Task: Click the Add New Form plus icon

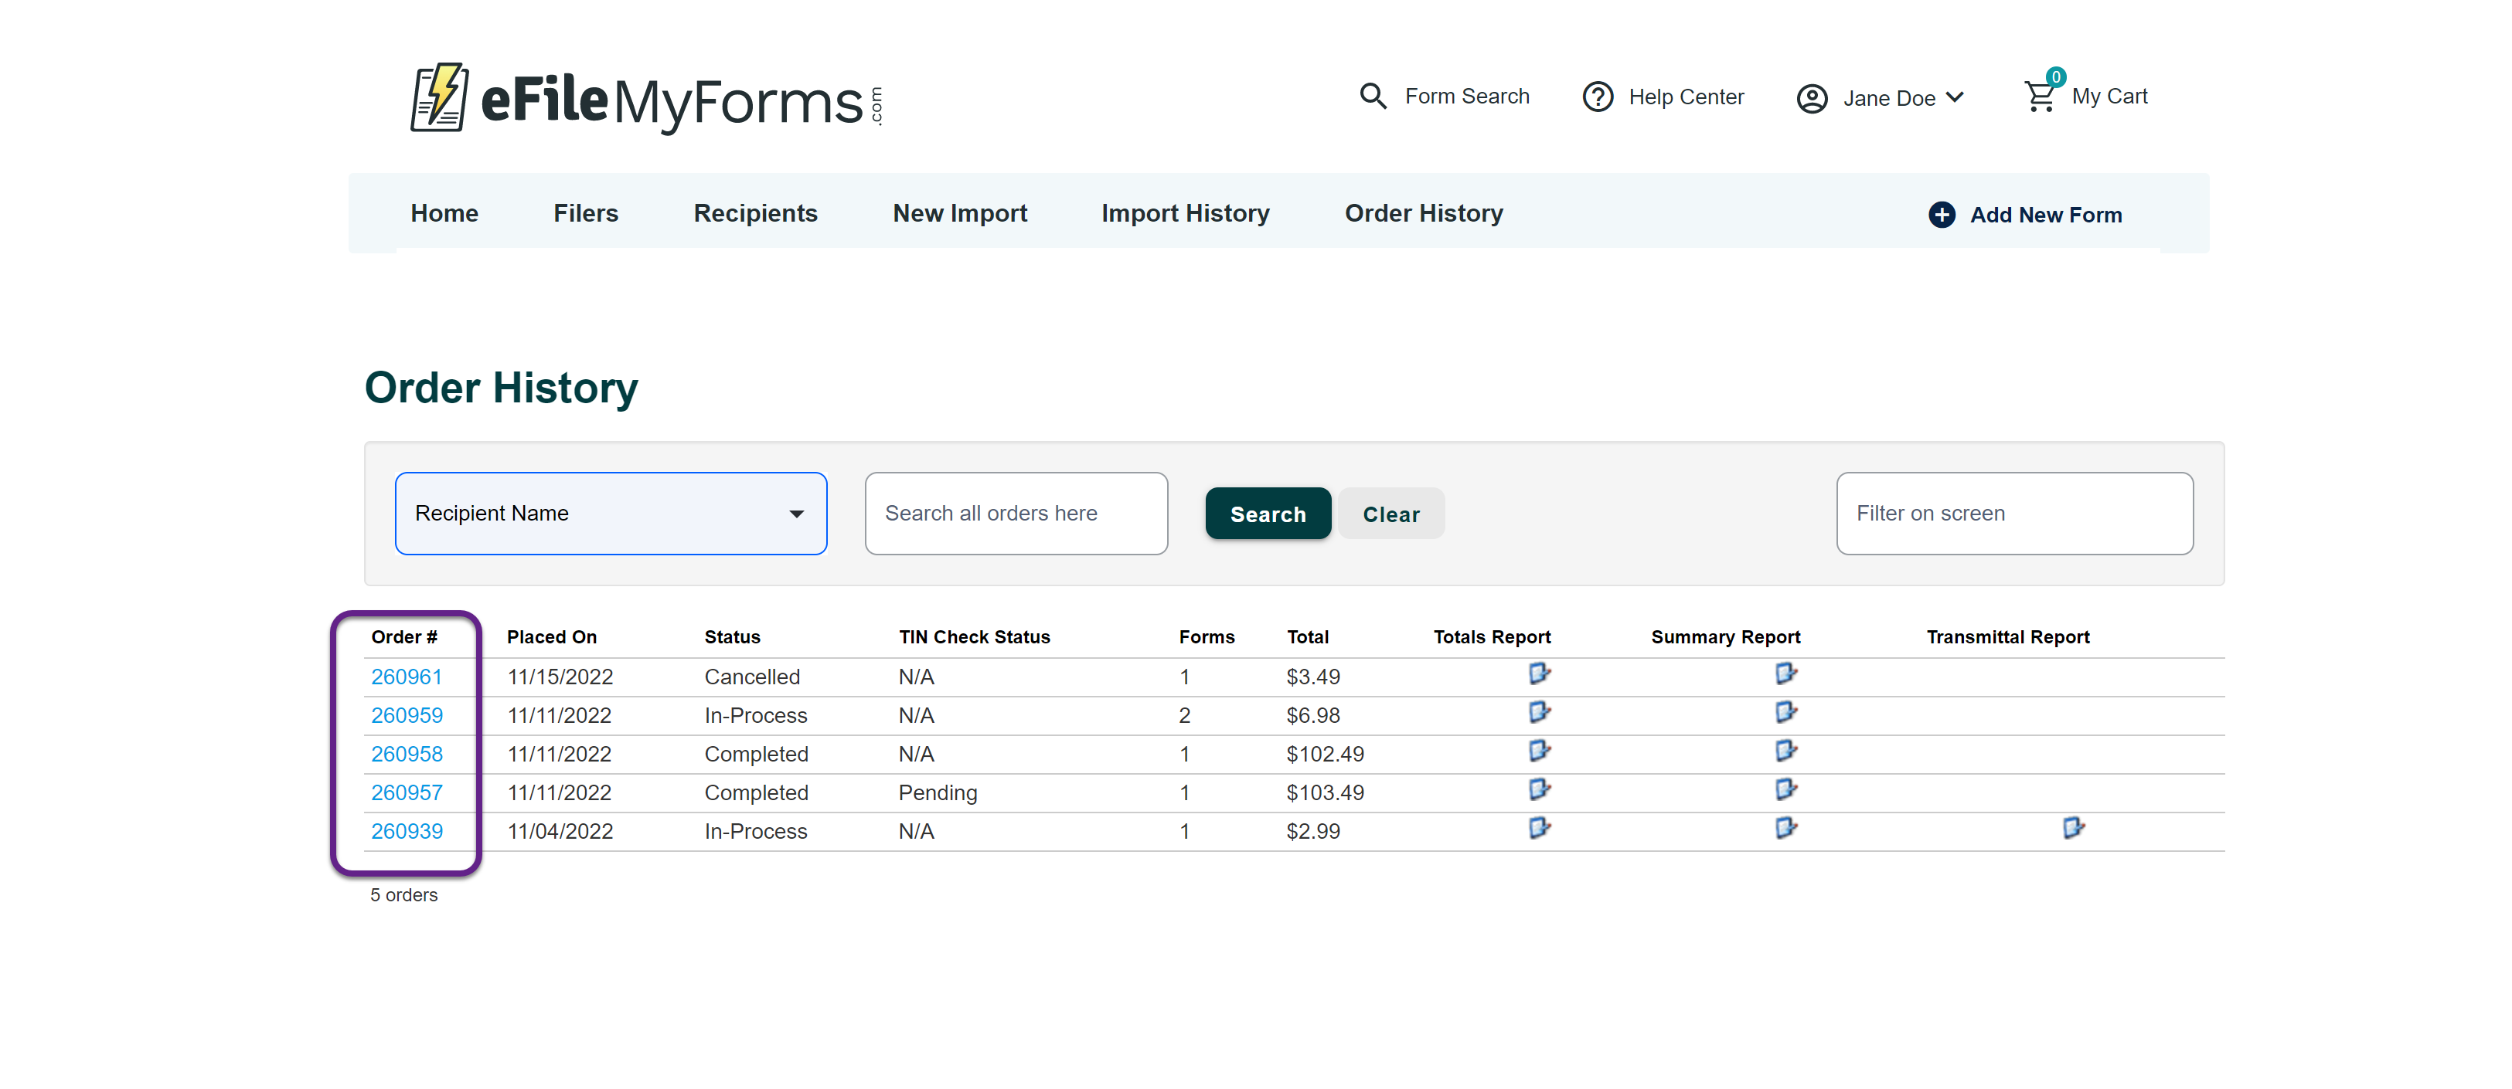Action: [1942, 214]
